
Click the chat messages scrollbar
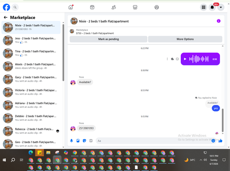pos(223,120)
